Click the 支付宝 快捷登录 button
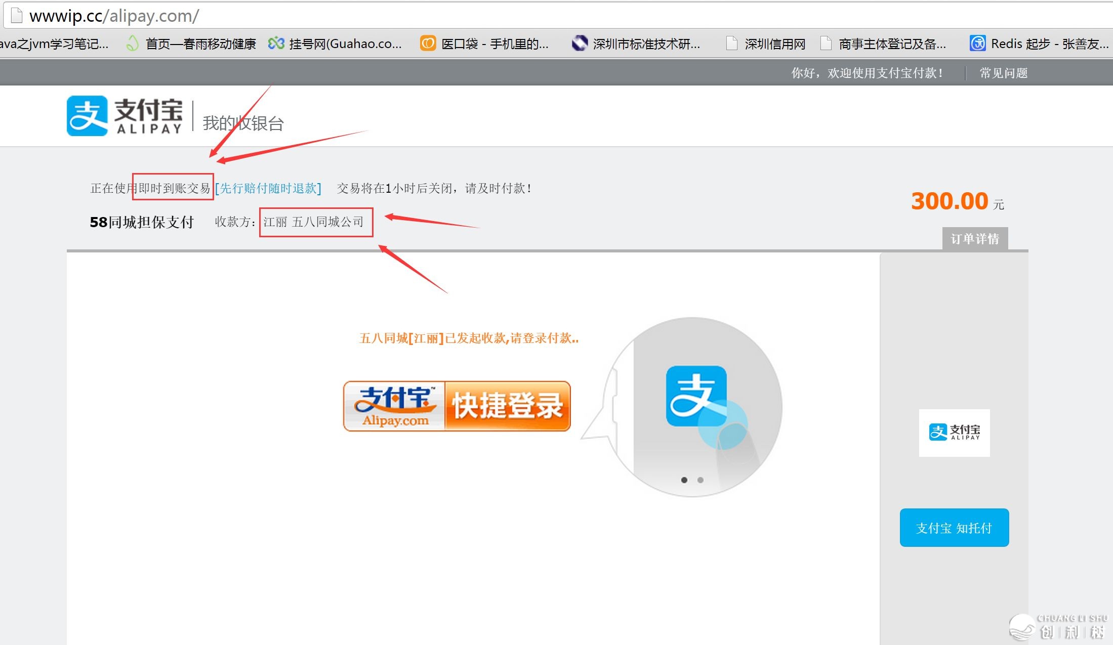Screen dimensions: 1113x645 pos(457,406)
